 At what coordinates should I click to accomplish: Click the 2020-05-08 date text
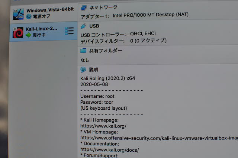[94, 84]
